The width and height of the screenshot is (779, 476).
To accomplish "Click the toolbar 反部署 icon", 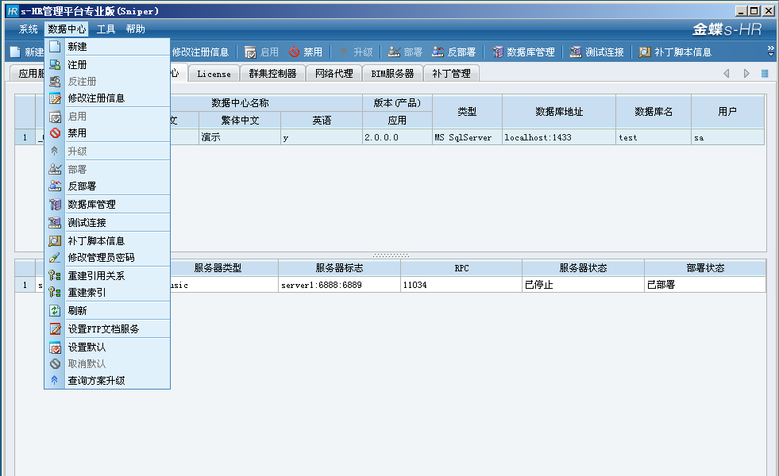I will pos(438,52).
